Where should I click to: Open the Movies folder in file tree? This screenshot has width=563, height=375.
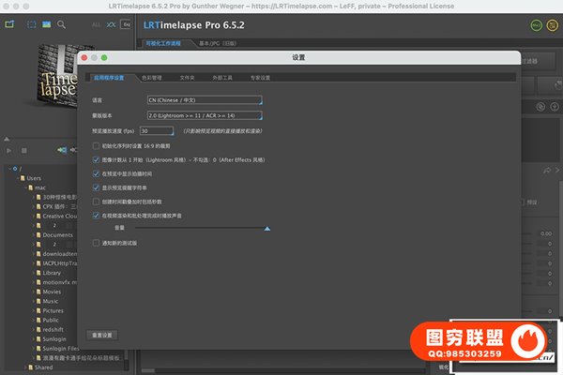point(53,292)
